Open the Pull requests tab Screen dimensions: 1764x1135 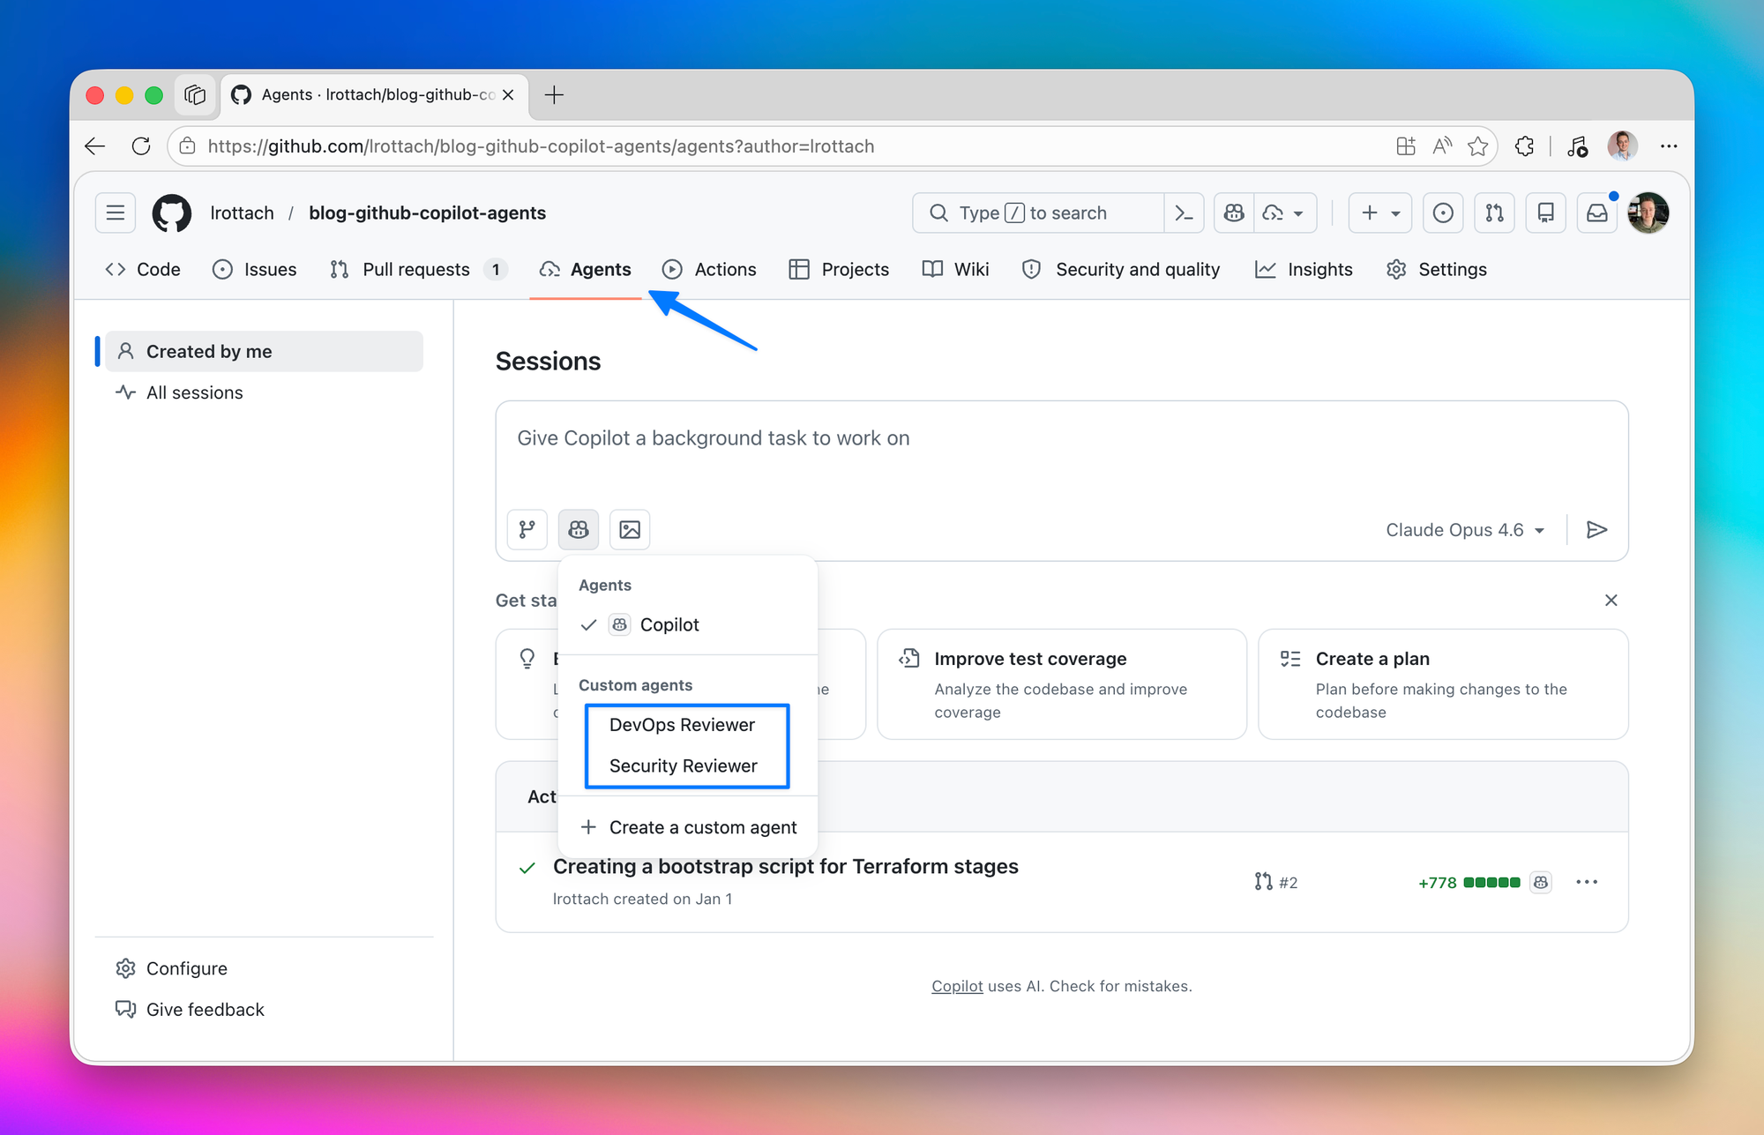[415, 269]
